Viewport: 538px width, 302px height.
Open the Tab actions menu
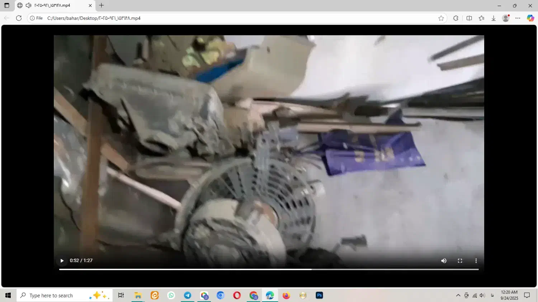pyautogui.click(x=6, y=5)
